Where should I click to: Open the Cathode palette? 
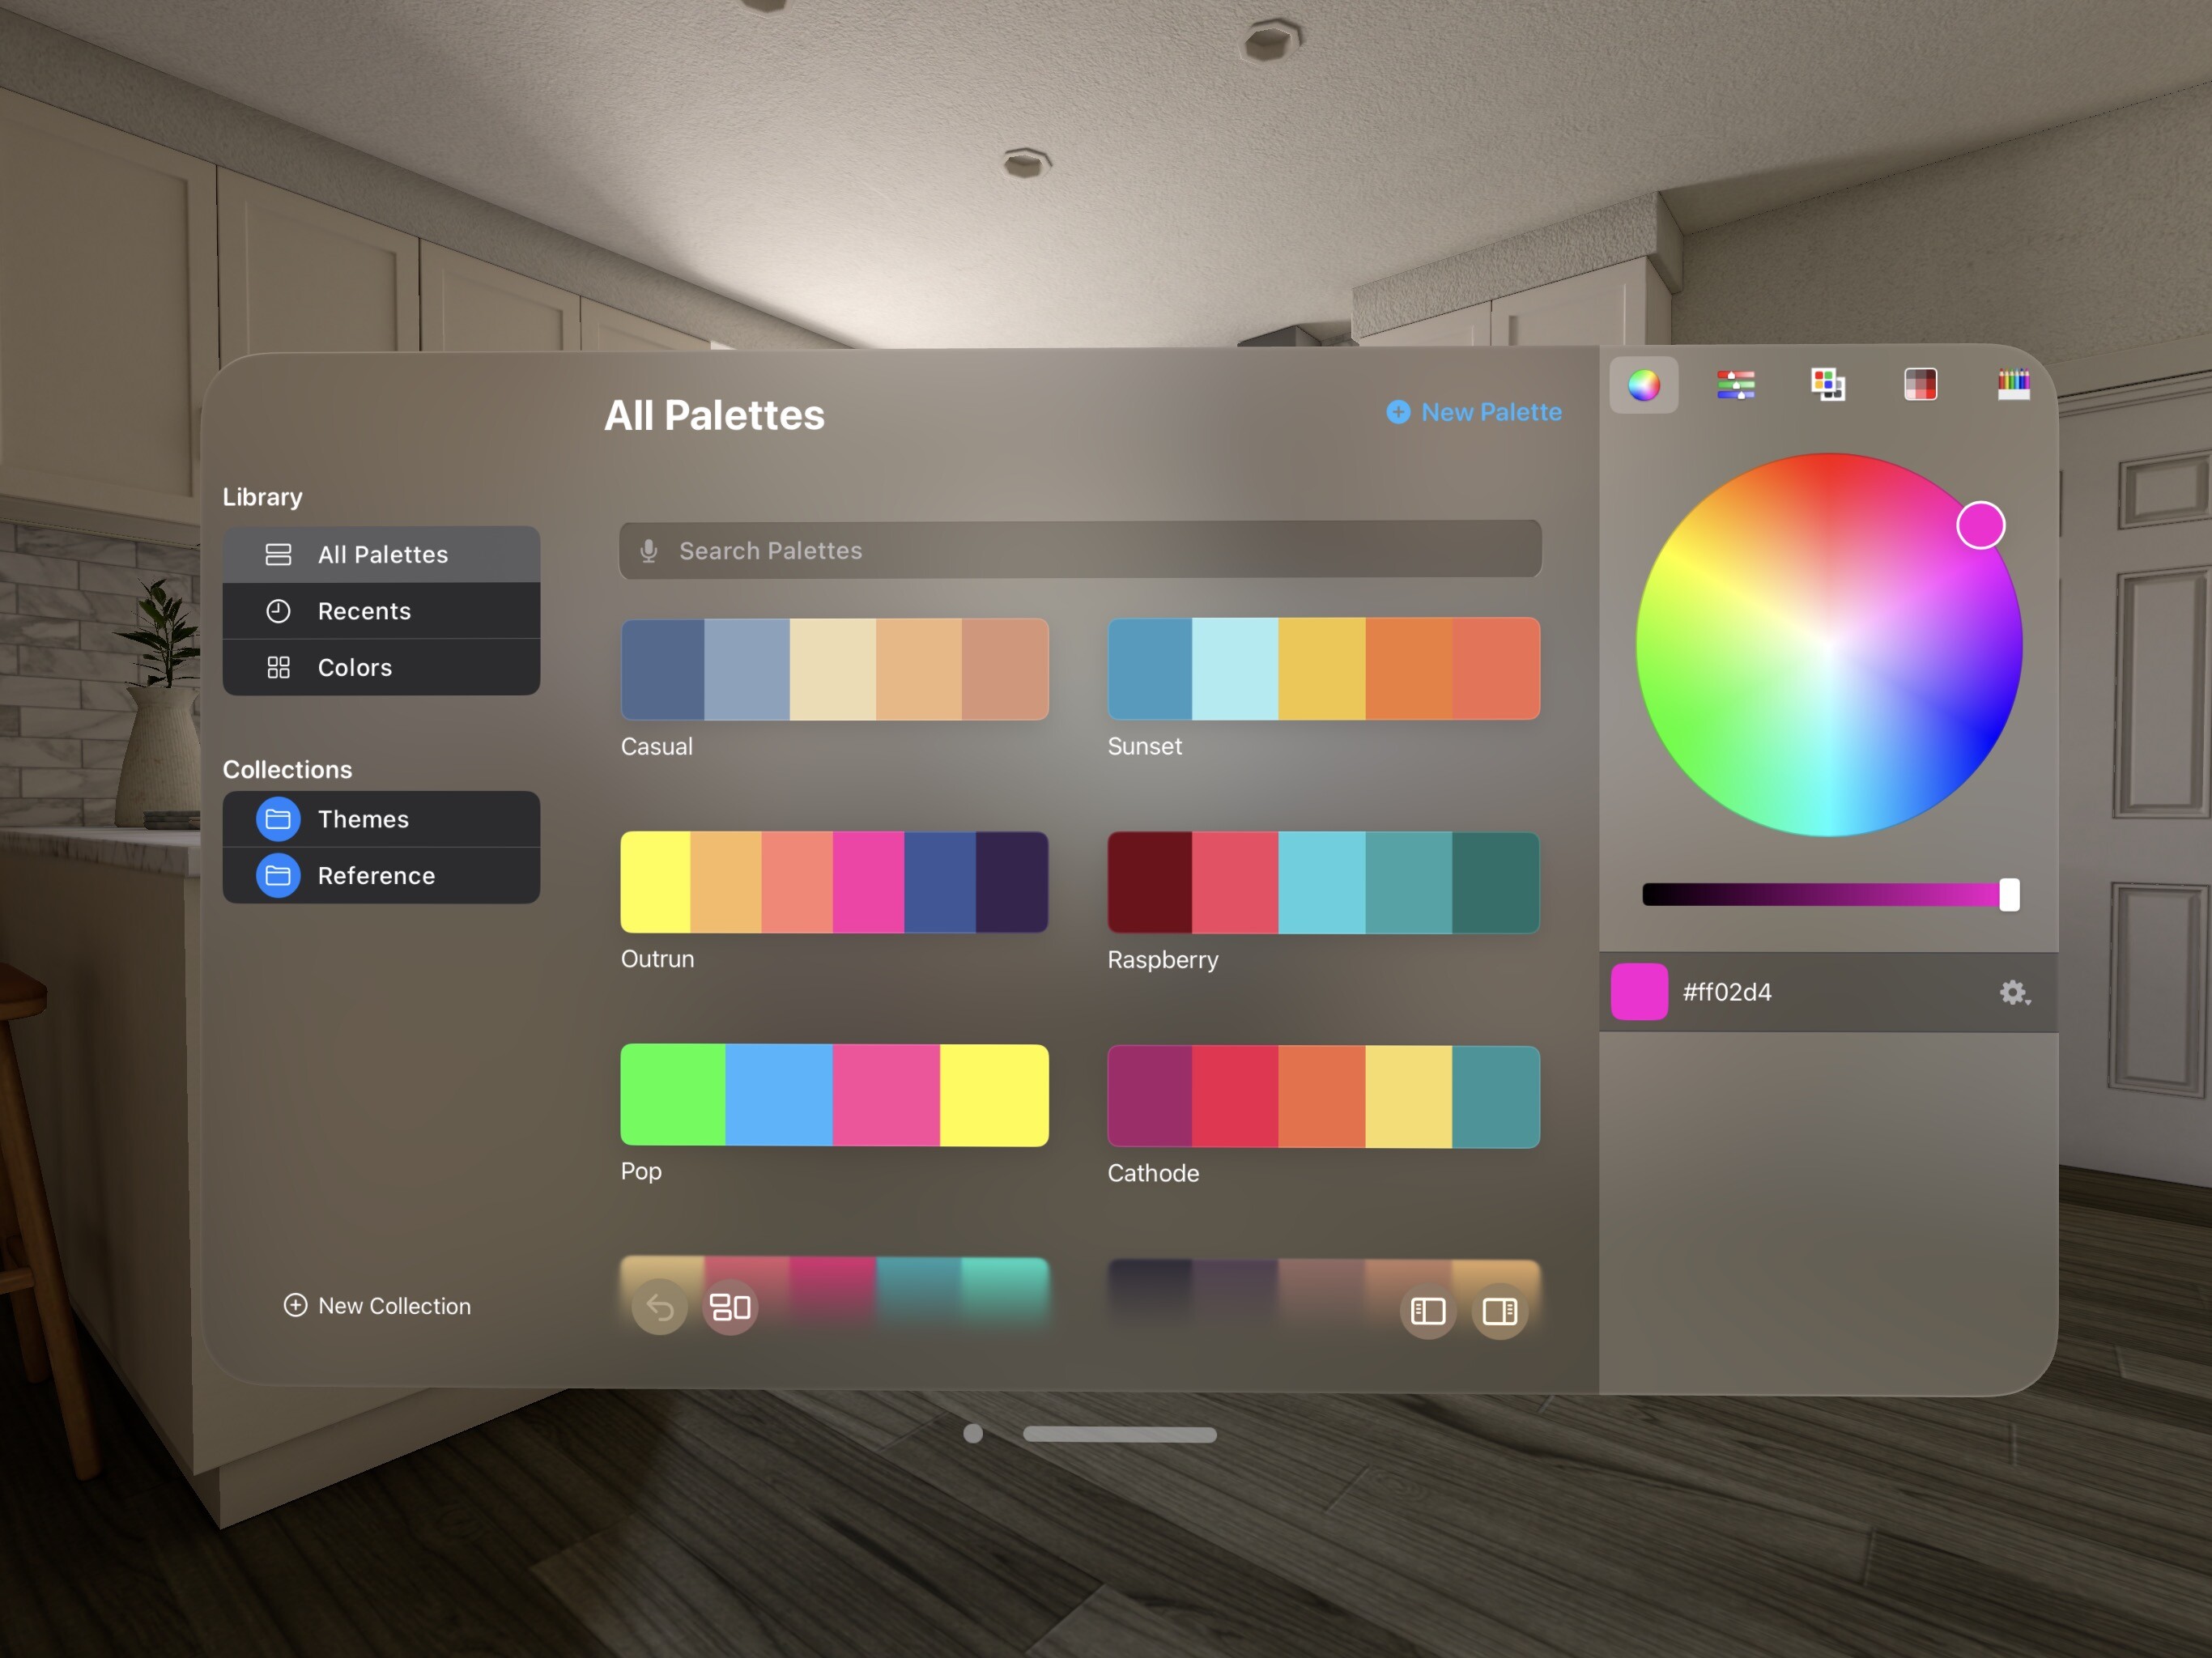1323,1096
